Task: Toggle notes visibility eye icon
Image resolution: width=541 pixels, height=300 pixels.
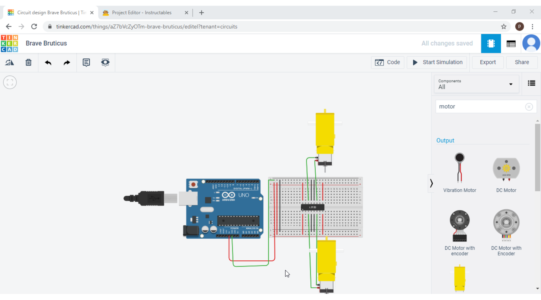Action: point(105,62)
